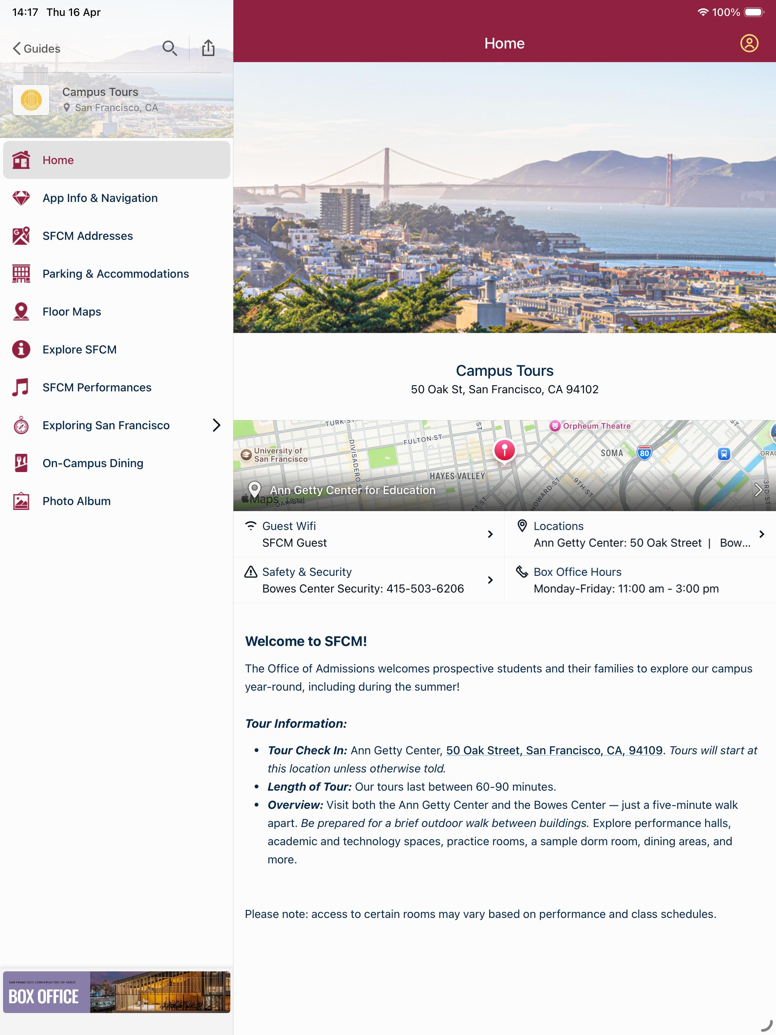Open Parking & Accommodations
The height and width of the screenshot is (1035, 776).
[x=117, y=274]
